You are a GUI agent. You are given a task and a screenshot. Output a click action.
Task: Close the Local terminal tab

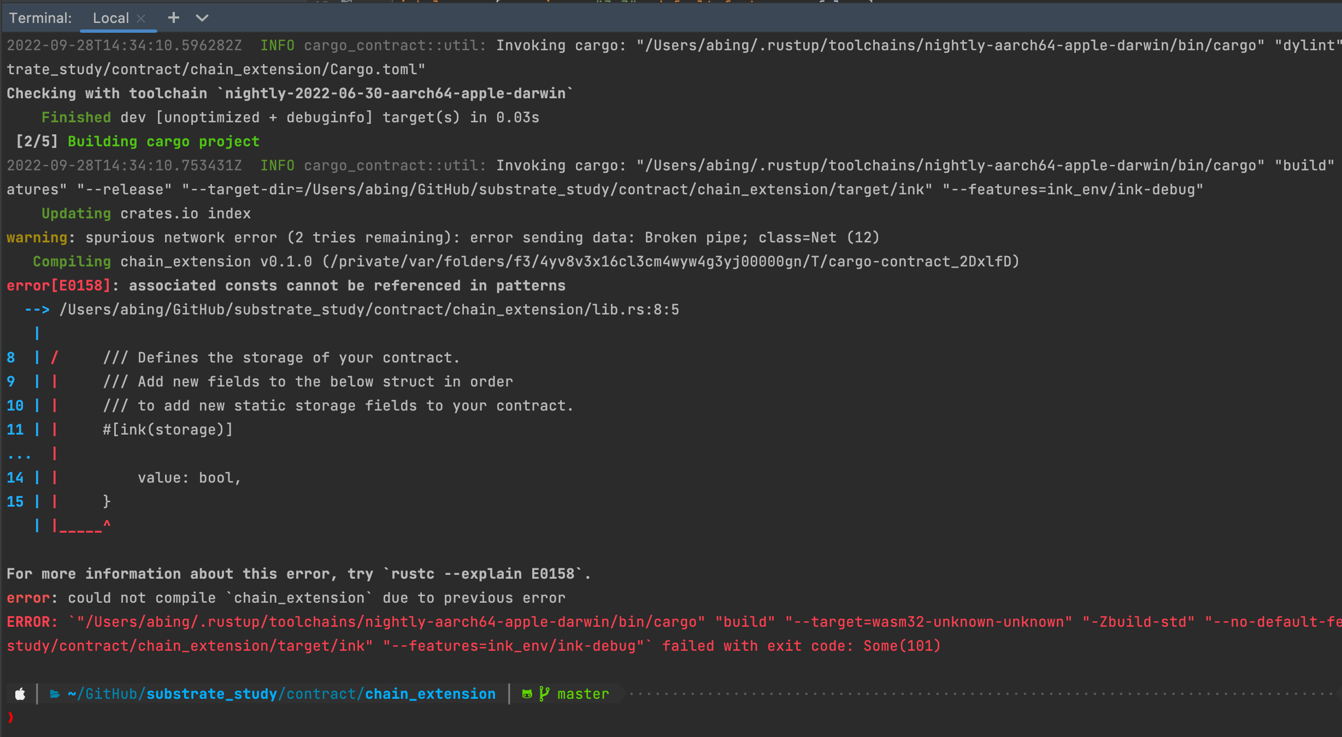tap(140, 18)
